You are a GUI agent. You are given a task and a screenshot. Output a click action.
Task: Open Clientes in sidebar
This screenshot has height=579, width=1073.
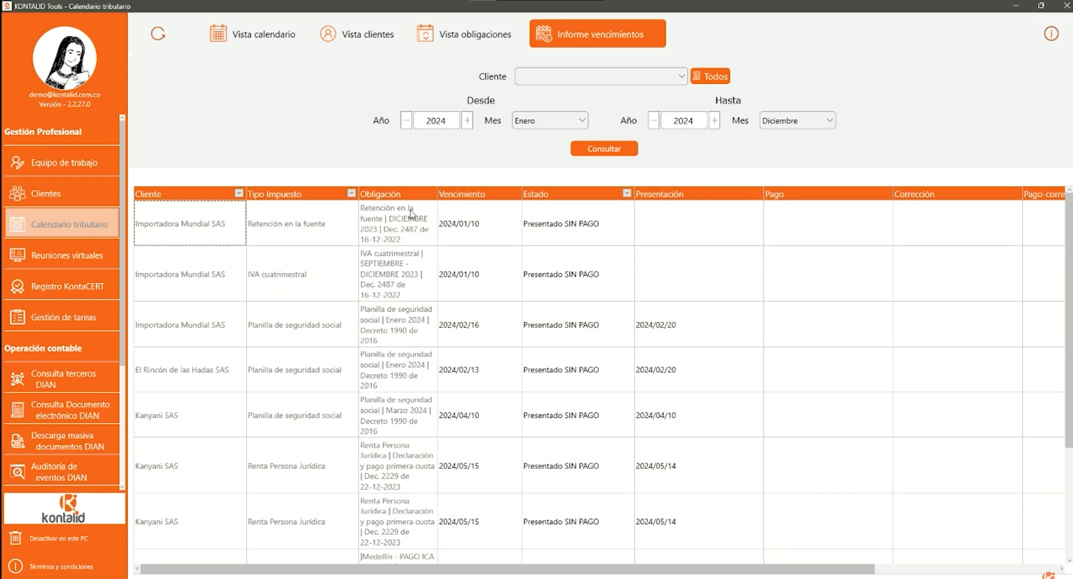tap(61, 193)
